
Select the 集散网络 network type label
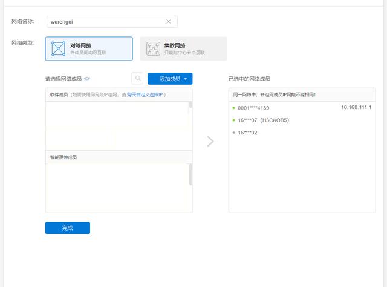tap(175, 45)
